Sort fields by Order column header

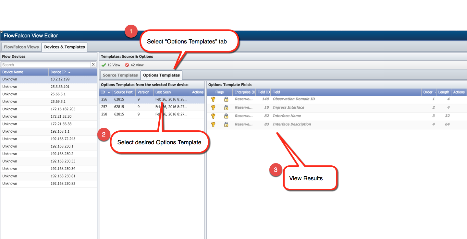[x=429, y=92]
